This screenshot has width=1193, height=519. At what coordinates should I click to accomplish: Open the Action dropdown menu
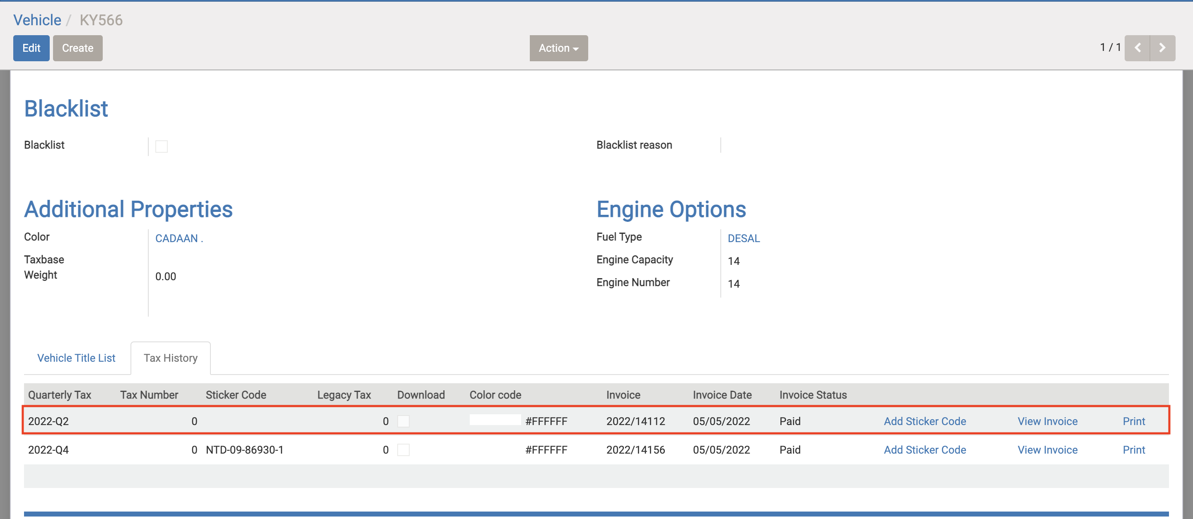pyautogui.click(x=558, y=48)
